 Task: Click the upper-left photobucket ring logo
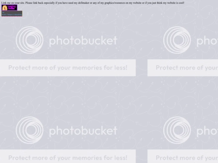click(29, 40)
